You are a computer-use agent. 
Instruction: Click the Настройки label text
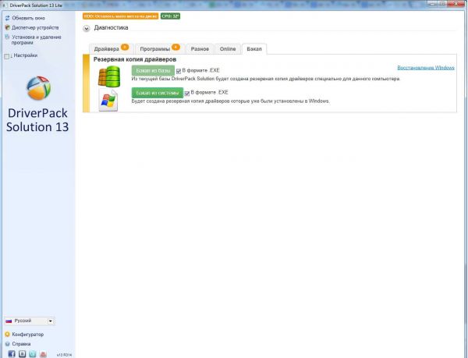(x=26, y=55)
